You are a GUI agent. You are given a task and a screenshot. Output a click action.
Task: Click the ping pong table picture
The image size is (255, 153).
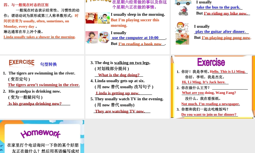tap(182, 39)
